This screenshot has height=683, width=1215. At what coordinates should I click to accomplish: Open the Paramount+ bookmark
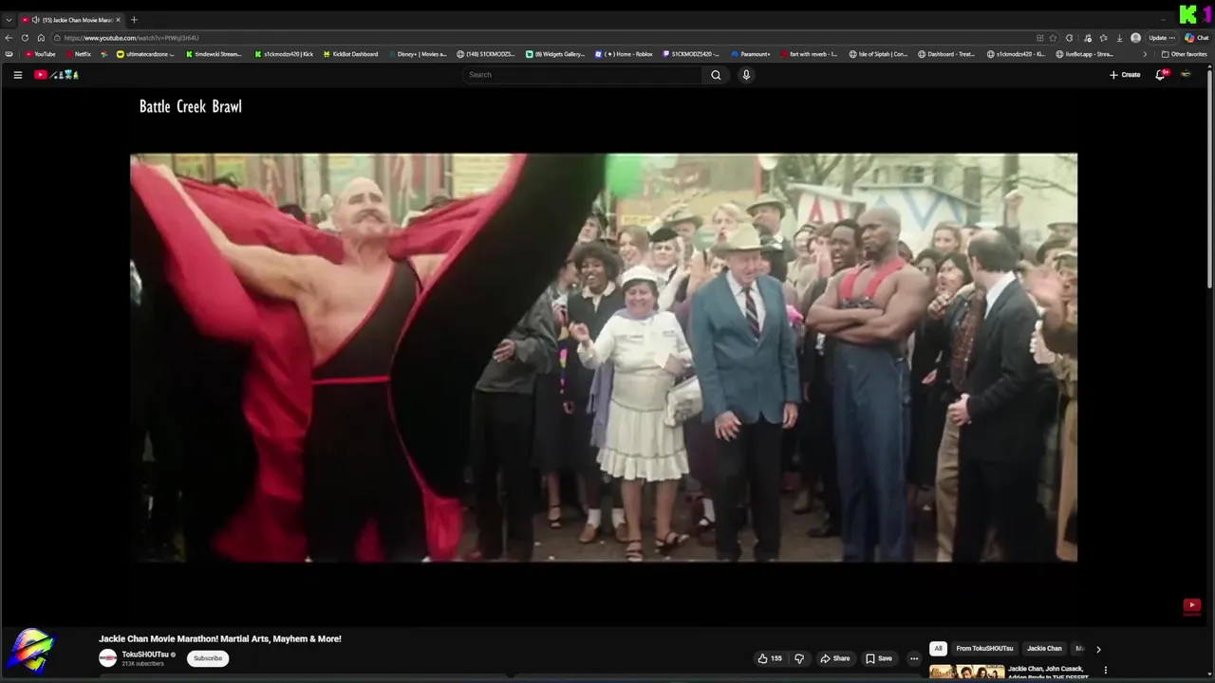tap(750, 54)
